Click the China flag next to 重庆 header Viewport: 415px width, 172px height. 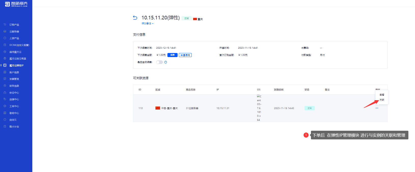tap(195, 19)
